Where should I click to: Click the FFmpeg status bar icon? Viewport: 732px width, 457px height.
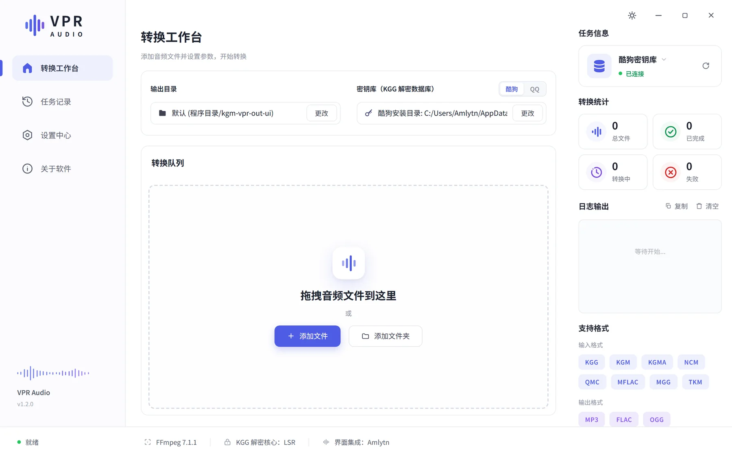tap(148, 442)
